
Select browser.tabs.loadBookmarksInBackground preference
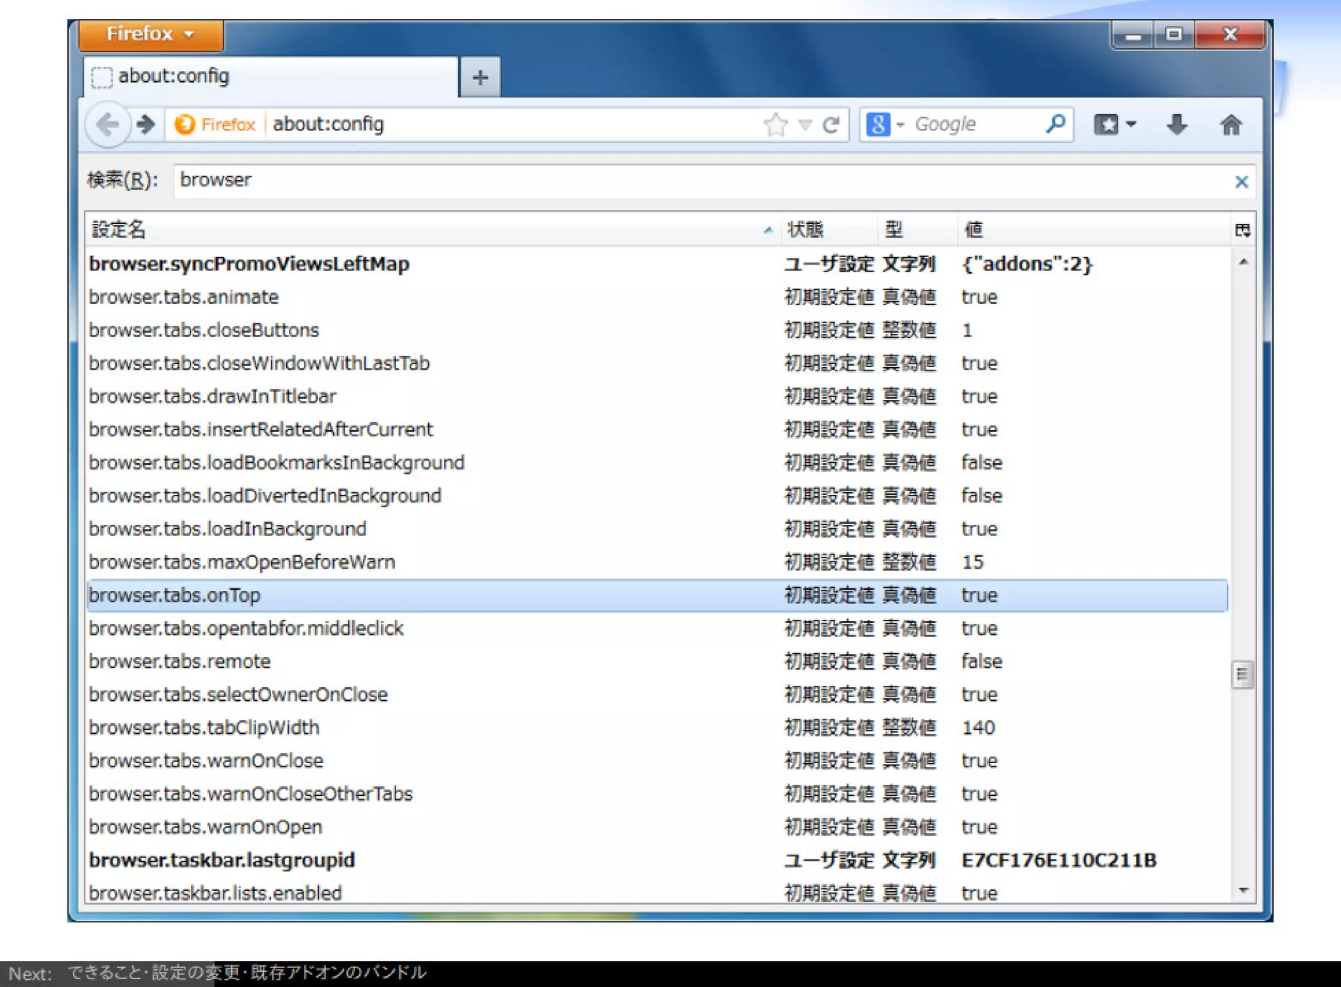tap(657, 463)
